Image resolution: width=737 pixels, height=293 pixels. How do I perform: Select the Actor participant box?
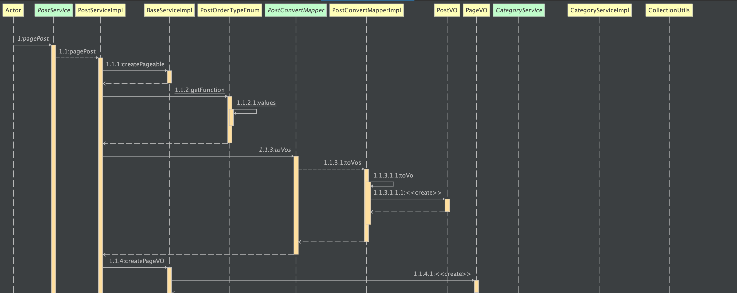point(13,10)
